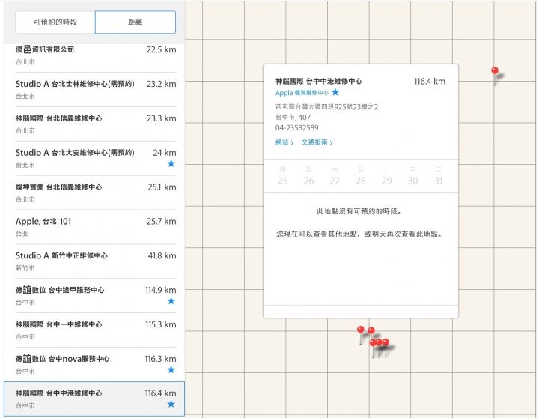Select 德誼數位 台中逢甲服務中心 listing

(96, 296)
